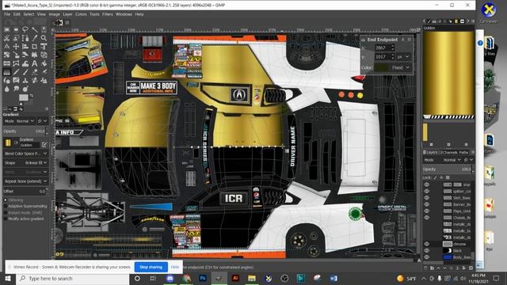Screen dimensions: 507x285
Task: Select the Smudge tool
Action: tap(16, 89)
